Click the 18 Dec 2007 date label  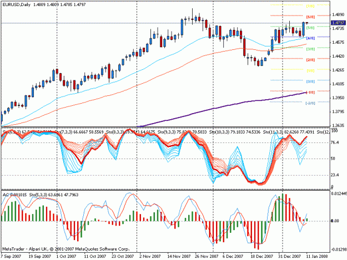point(261,256)
